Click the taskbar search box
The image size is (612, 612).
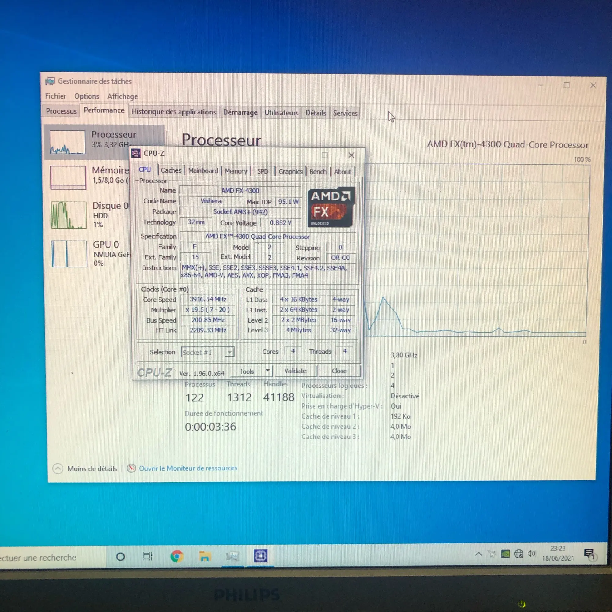[52, 557]
